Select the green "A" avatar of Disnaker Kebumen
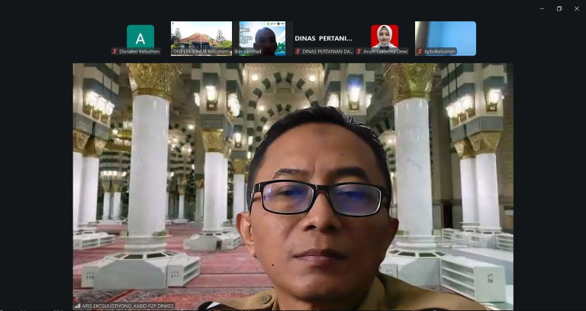 coord(140,38)
